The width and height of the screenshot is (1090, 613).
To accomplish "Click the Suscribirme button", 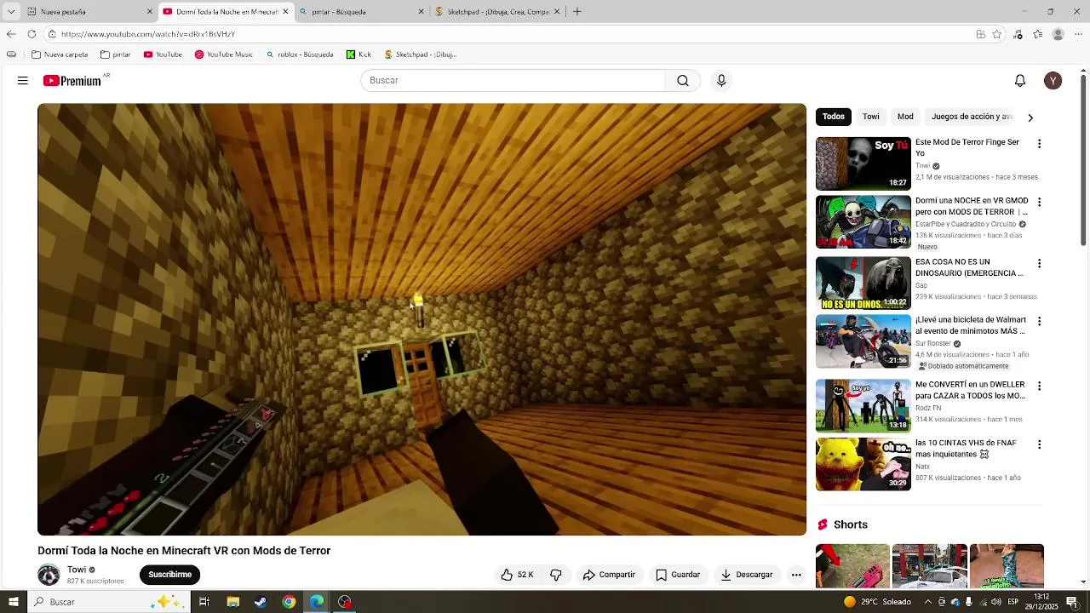I will click(169, 575).
